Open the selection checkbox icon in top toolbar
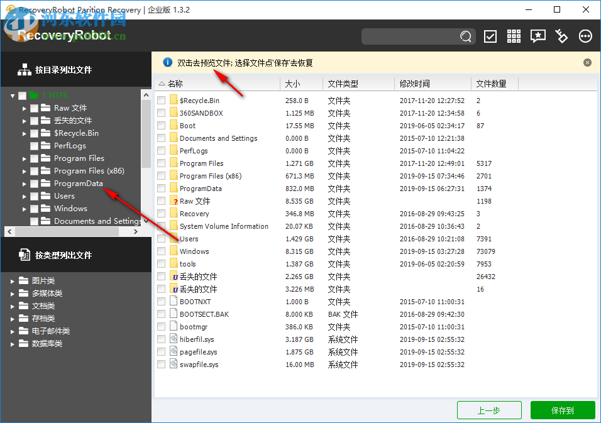The width and height of the screenshot is (601, 423). [x=490, y=36]
